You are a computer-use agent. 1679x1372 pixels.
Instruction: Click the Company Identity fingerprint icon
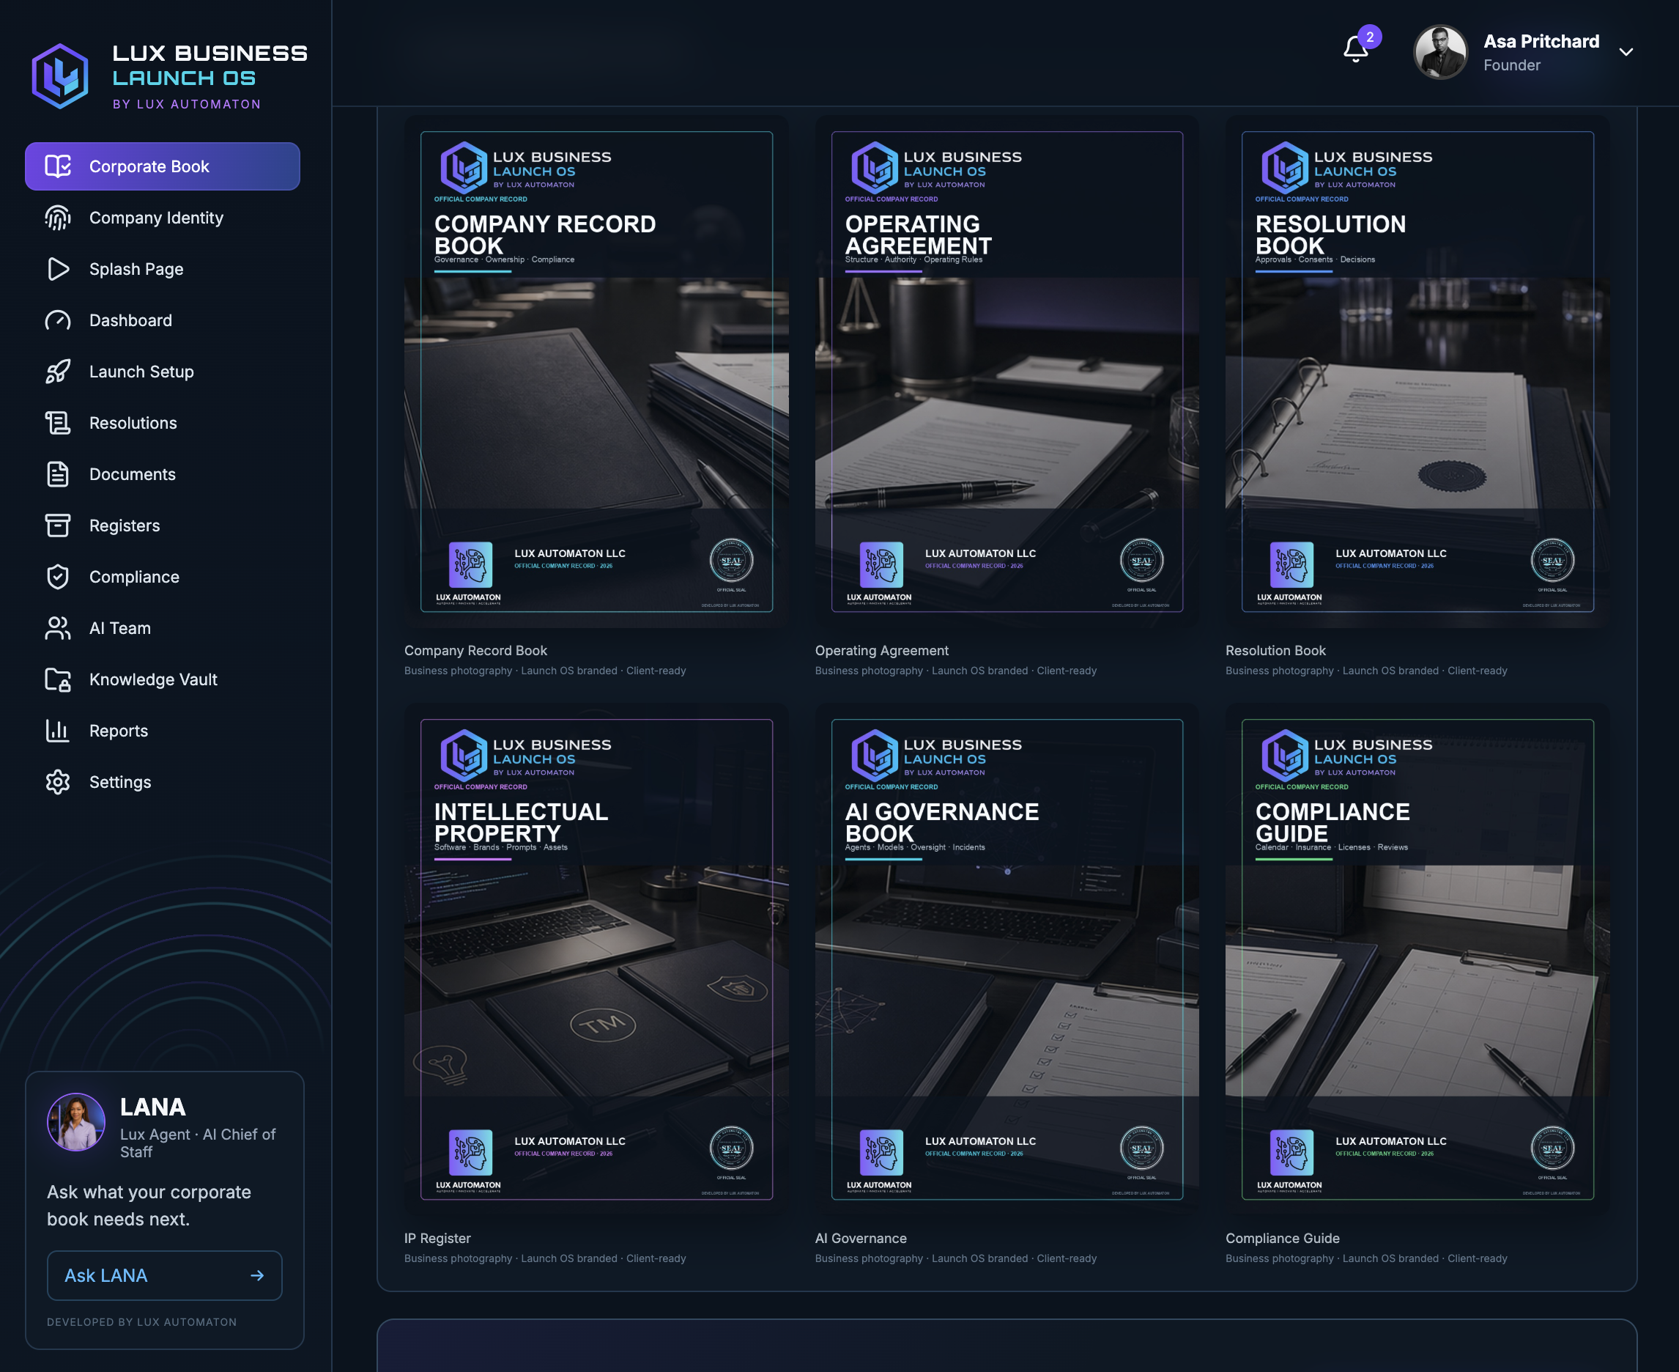tap(58, 218)
